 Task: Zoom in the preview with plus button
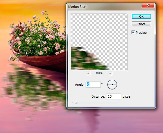[x=110, y=73]
